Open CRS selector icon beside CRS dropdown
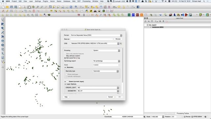The height and width of the screenshot is (119, 211). tap(121, 43)
